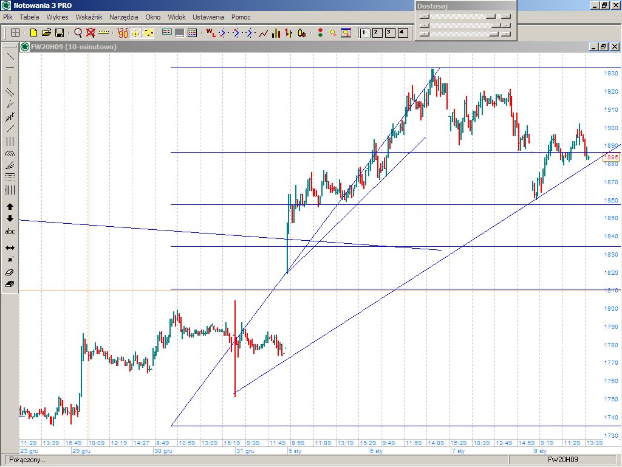Viewport: 622px width, 467px height.
Task: Click the floppy disk save icon
Action: 60,33
